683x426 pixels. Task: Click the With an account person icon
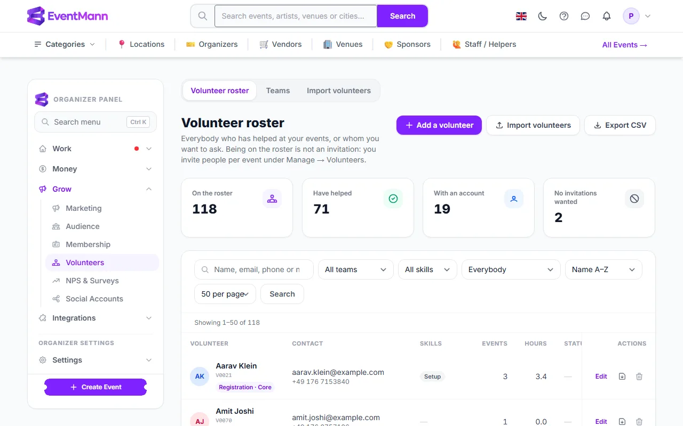[514, 199]
